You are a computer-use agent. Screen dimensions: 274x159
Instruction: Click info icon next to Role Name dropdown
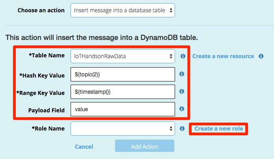pos(182,129)
